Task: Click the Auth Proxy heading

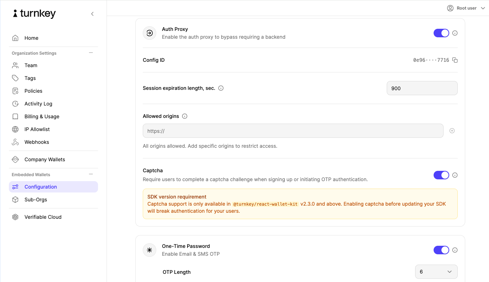Action: pyautogui.click(x=175, y=29)
